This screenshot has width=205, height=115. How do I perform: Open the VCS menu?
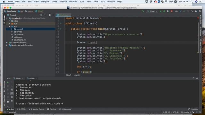coord(102,2)
